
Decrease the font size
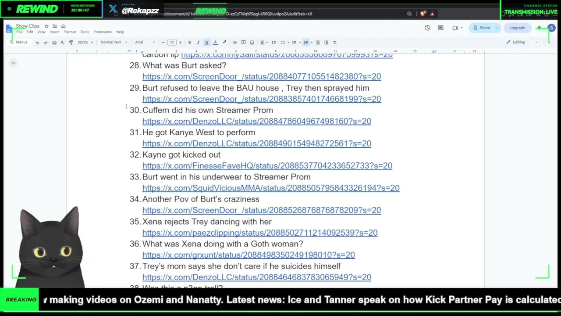click(x=163, y=43)
